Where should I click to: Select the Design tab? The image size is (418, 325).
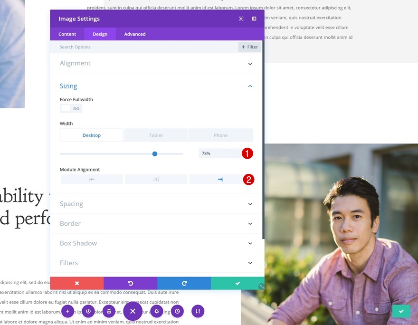(100, 34)
